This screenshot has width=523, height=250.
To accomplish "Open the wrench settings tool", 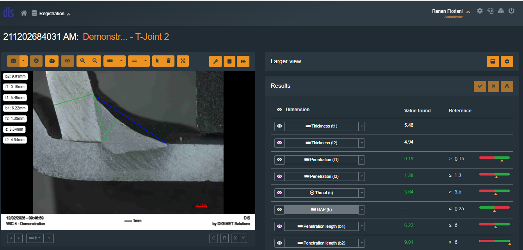I will click(215, 61).
